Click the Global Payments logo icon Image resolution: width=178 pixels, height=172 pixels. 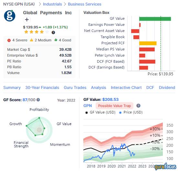pyautogui.click(x=10, y=16)
